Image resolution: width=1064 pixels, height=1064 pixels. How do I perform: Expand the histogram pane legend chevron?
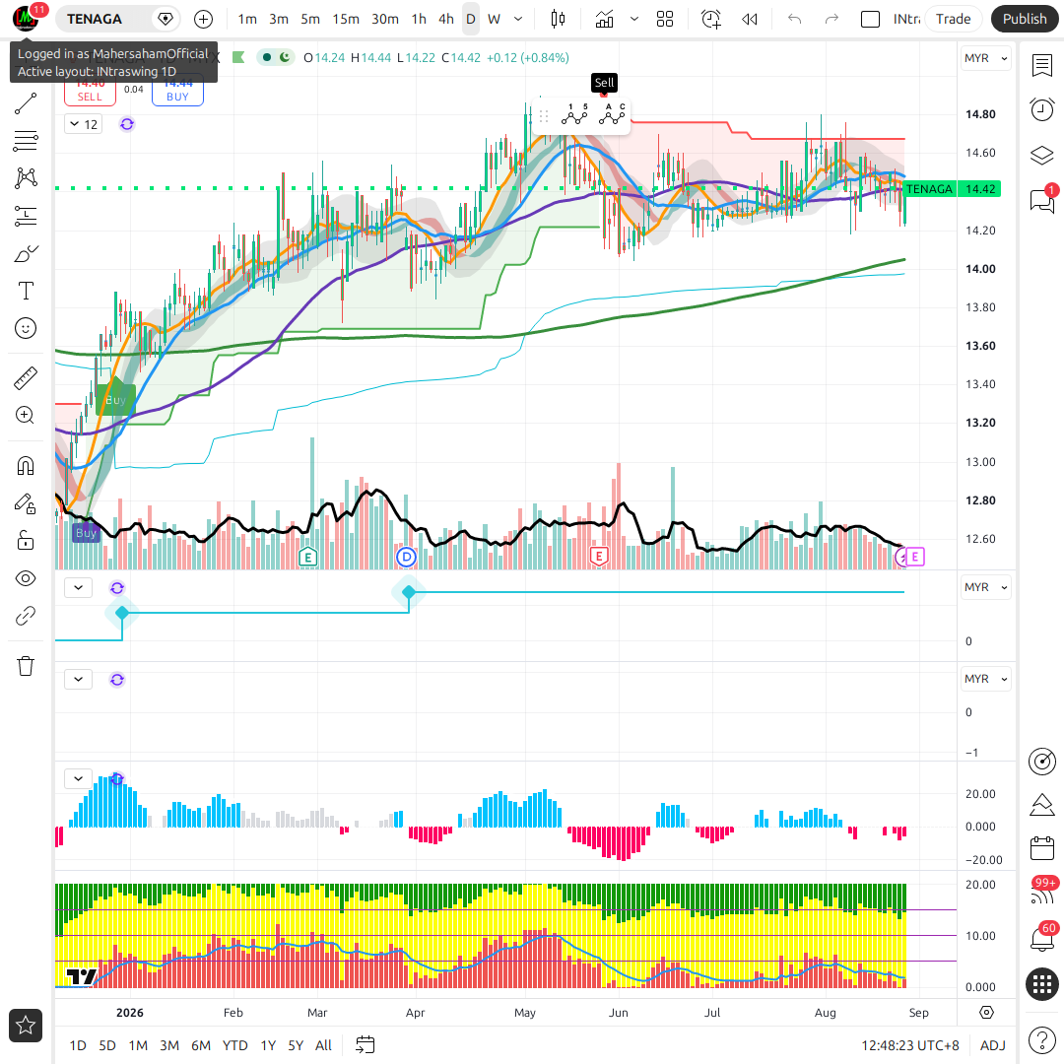[x=78, y=778]
